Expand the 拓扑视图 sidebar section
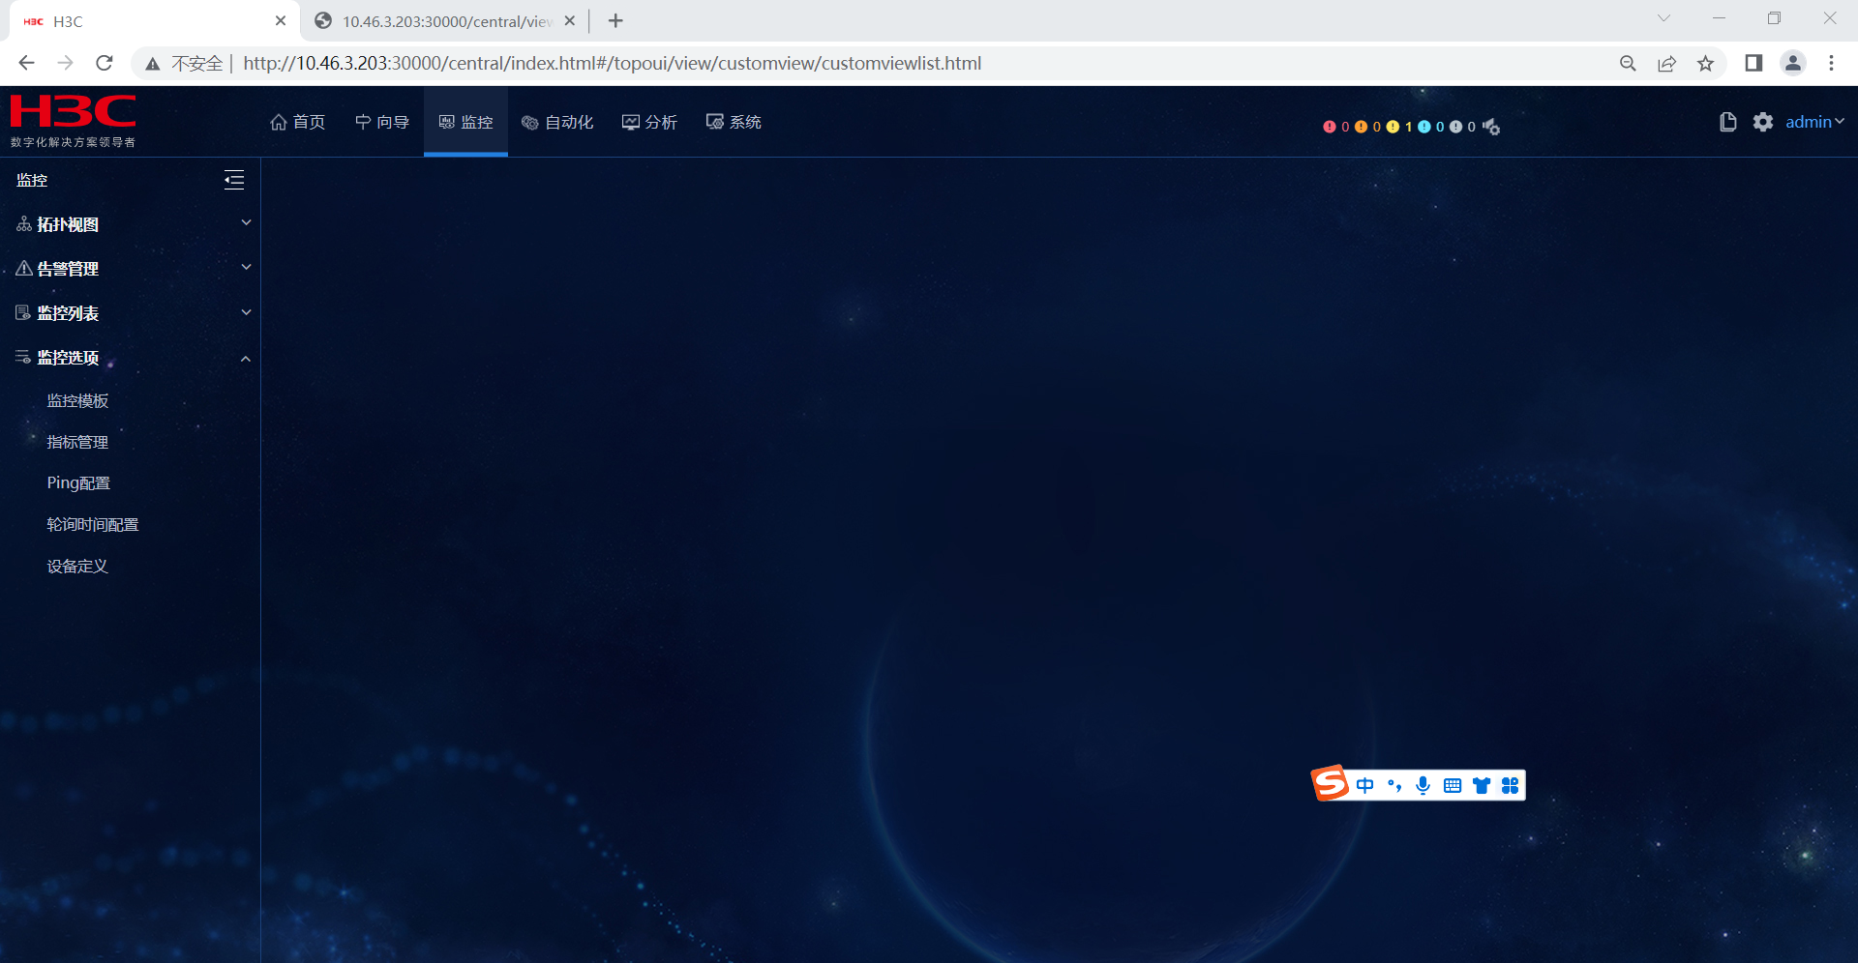The image size is (1858, 963). 131,224
